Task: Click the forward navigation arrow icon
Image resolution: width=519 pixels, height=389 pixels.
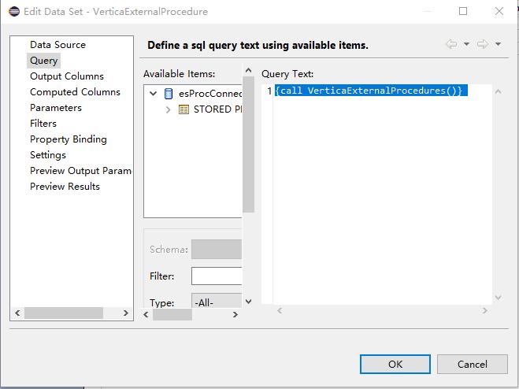Action: [x=482, y=44]
